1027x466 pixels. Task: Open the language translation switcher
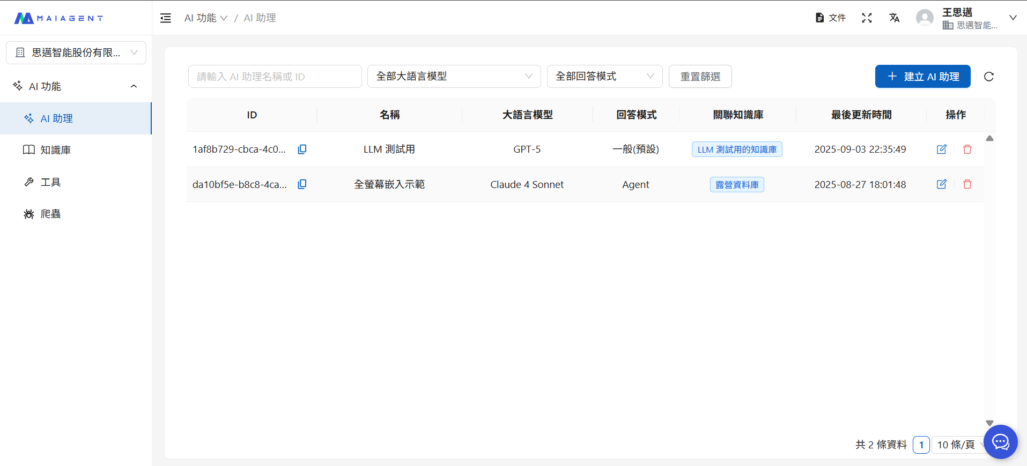click(x=894, y=18)
